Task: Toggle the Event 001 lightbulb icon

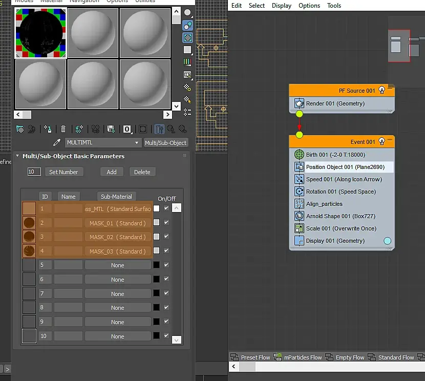Action: (380, 142)
